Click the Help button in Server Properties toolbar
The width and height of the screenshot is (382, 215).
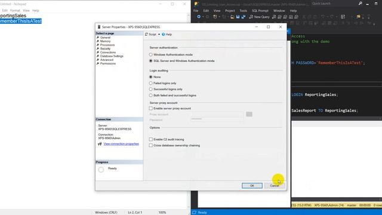167,35
